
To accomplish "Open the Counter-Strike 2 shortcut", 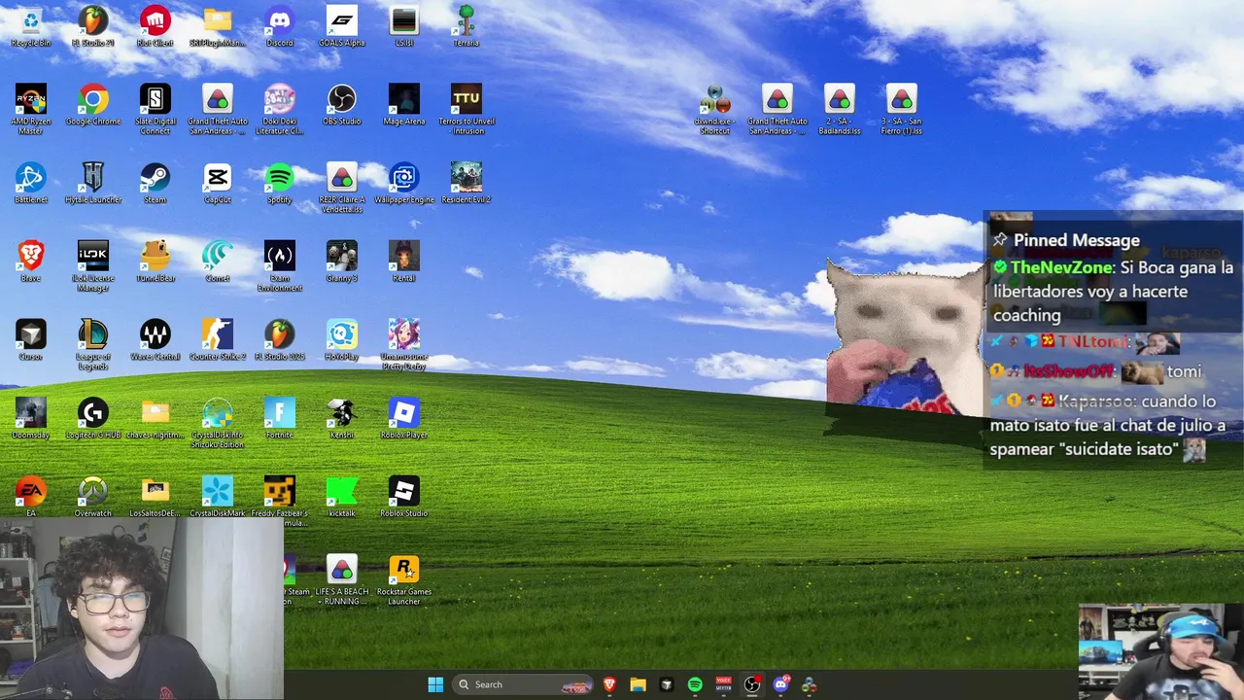I will tap(218, 340).
